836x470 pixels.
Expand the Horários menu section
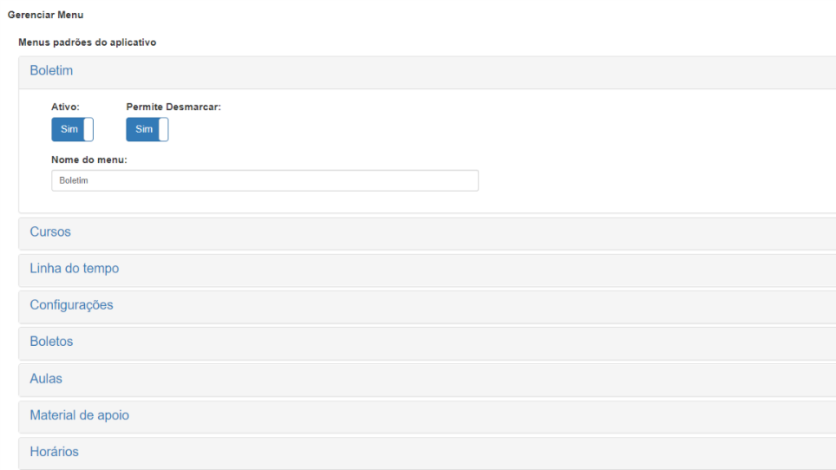pyautogui.click(x=54, y=452)
